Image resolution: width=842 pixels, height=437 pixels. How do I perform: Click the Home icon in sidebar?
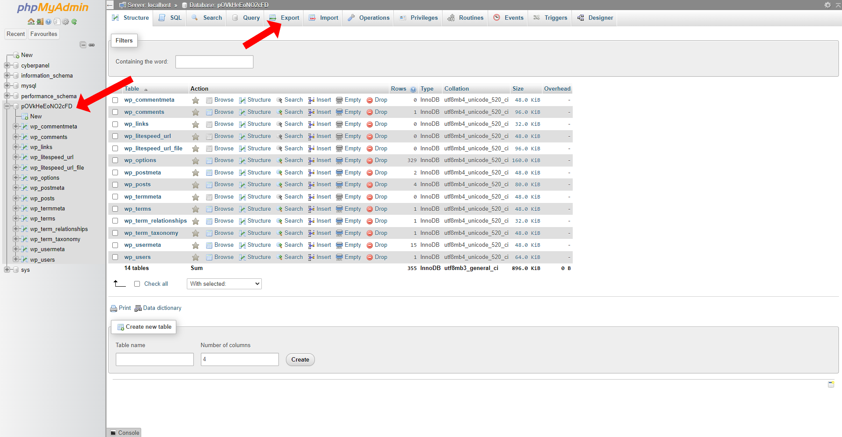pos(31,22)
